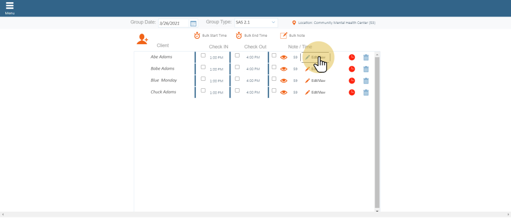Open the hamburger Menu
Viewport: 511px width, 218px height.
click(10, 7)
